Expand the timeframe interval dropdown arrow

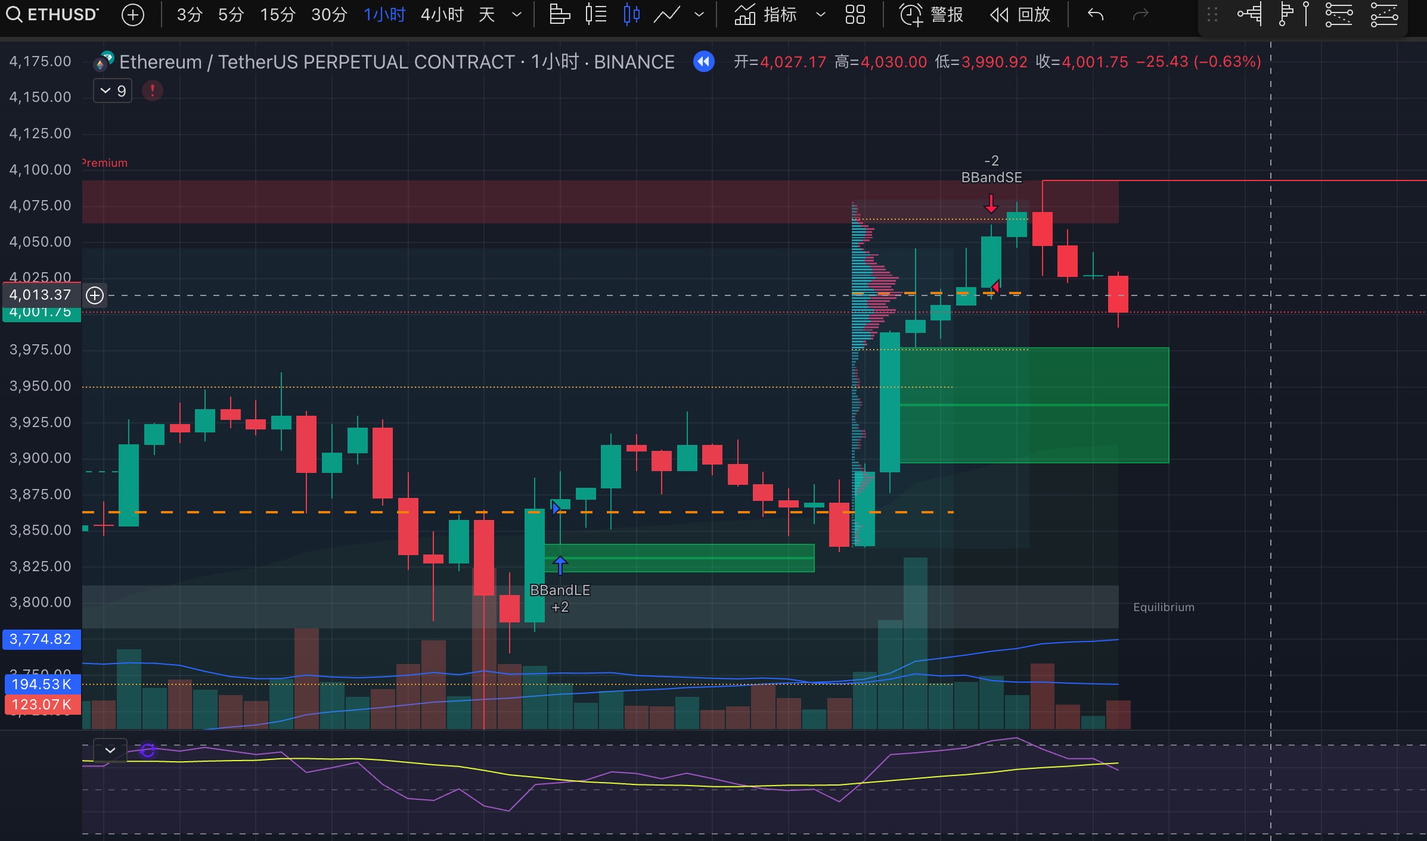pos(517,14)
